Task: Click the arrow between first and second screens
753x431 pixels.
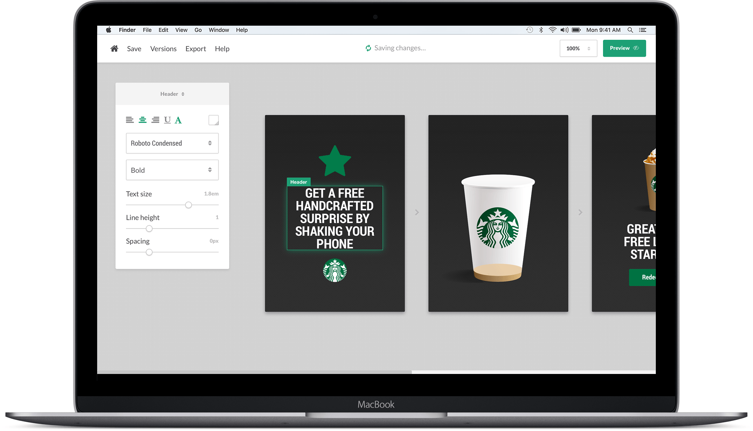Action: pyautogui.click(x=417, y=212)
